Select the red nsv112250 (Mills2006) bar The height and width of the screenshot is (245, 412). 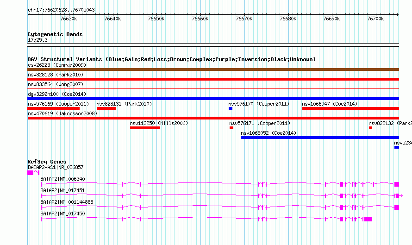click(x=145, y=128)
